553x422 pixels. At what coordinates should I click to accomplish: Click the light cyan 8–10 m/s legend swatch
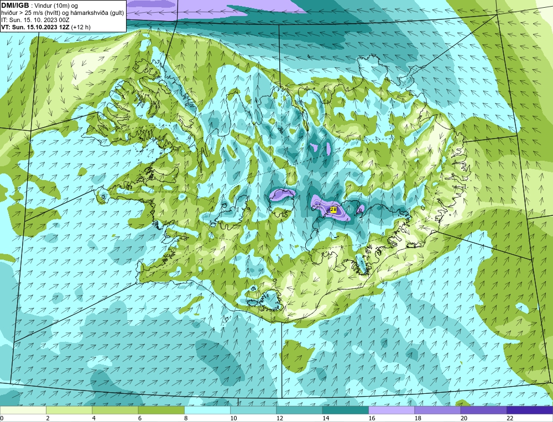click(207, 410)
